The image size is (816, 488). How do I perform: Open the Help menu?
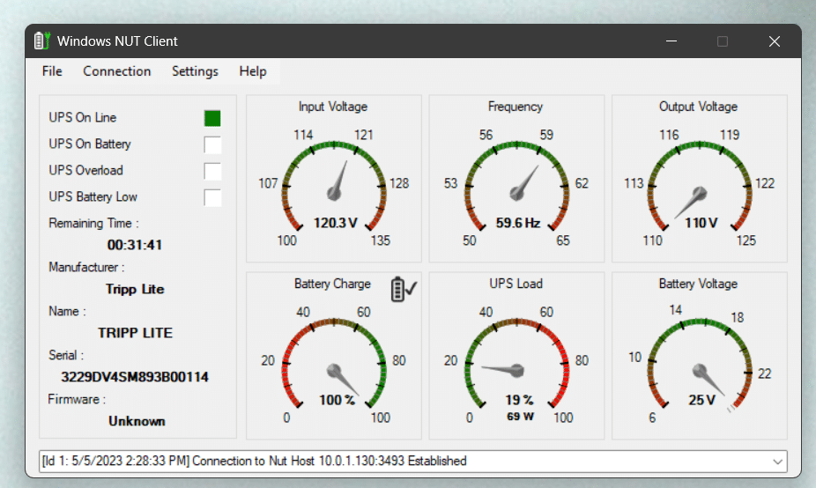253,71
